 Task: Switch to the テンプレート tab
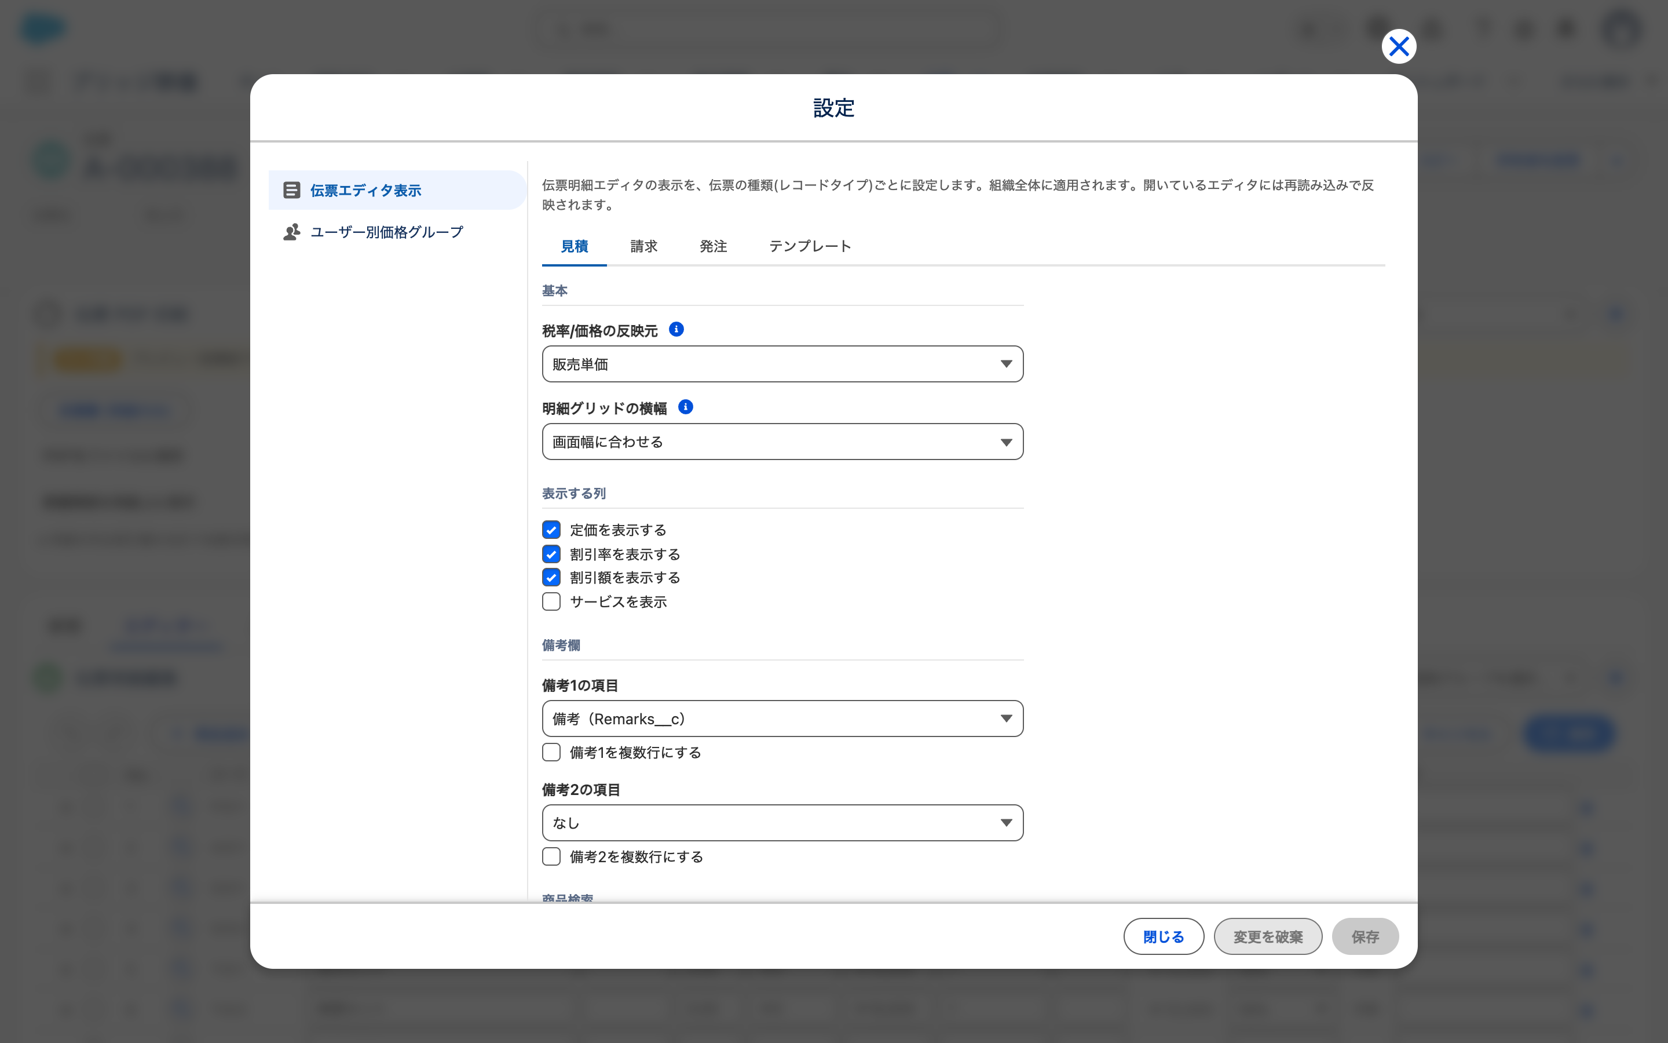coord(810,246)
